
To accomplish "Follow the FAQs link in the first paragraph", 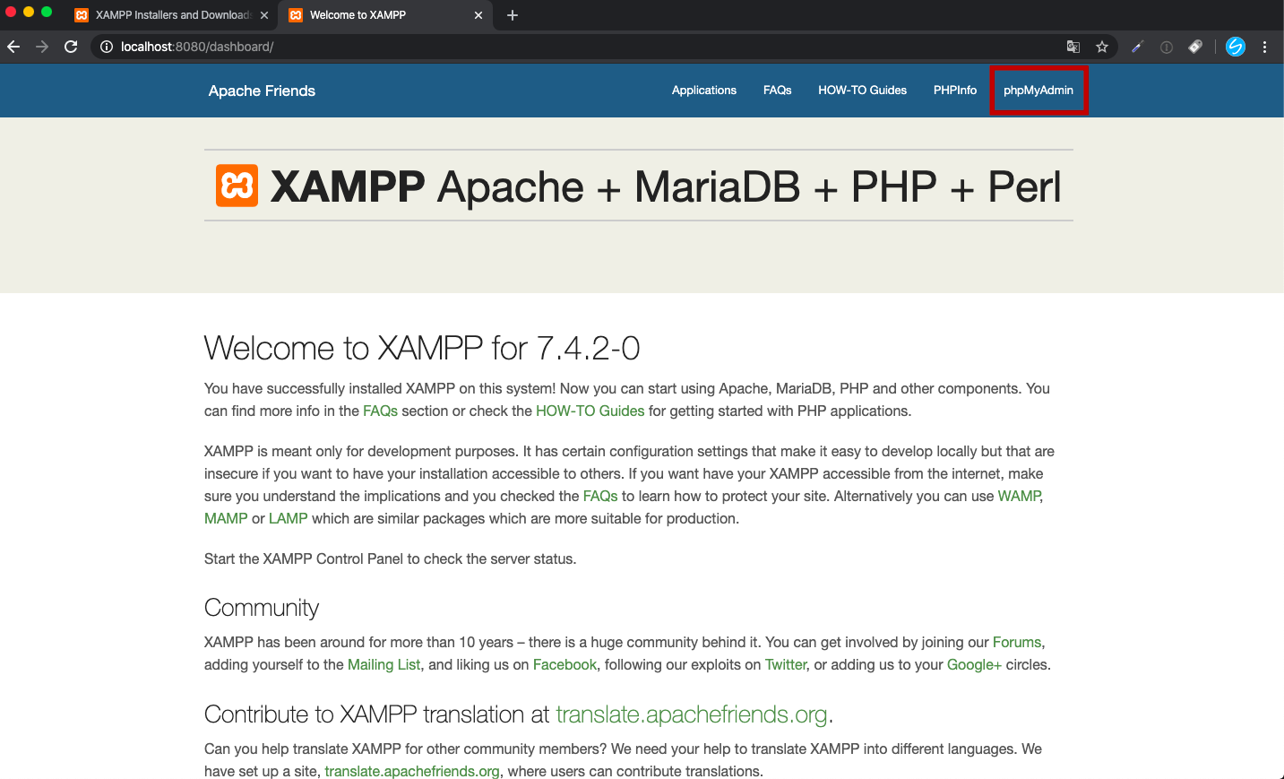I will tap(380, 411).
